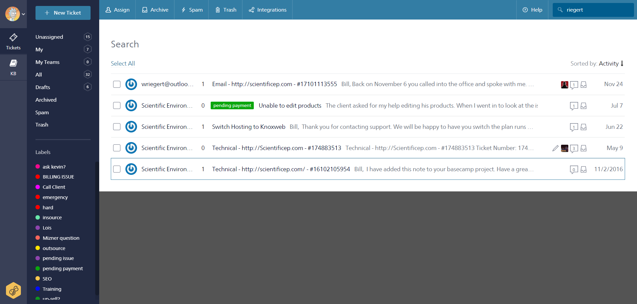Click contact avatar on Switch Hosting row
Viewport: 637px width, 304px height.
click(131, 127)
